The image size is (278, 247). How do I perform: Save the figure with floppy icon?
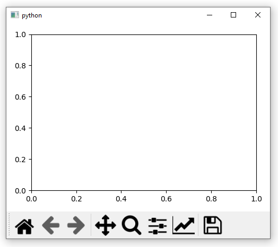click(213, 225)
